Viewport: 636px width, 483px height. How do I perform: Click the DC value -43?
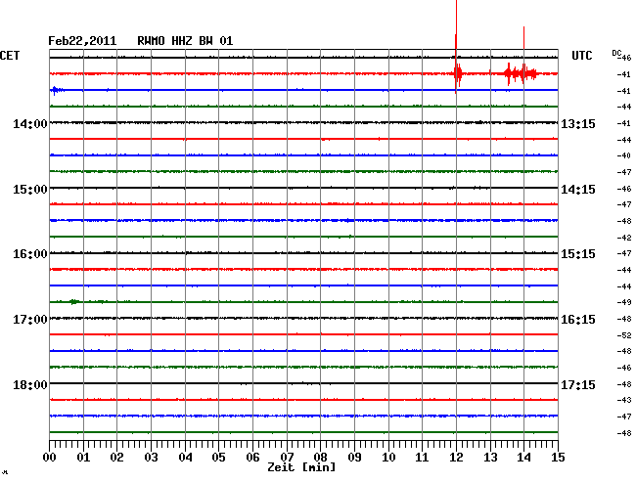coord(624,400)
